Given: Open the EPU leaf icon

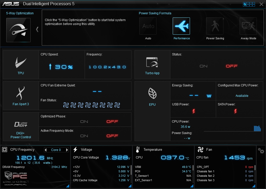Looking at the screenshot, I should tap(152, 93).
